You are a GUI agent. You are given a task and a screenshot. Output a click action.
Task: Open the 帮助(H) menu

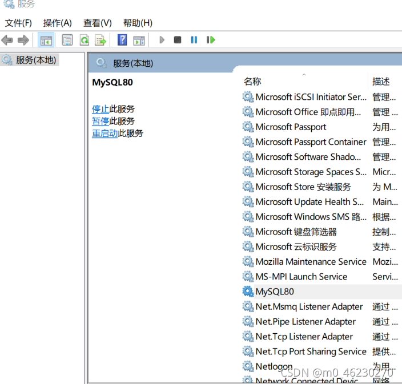click(138, 23)
